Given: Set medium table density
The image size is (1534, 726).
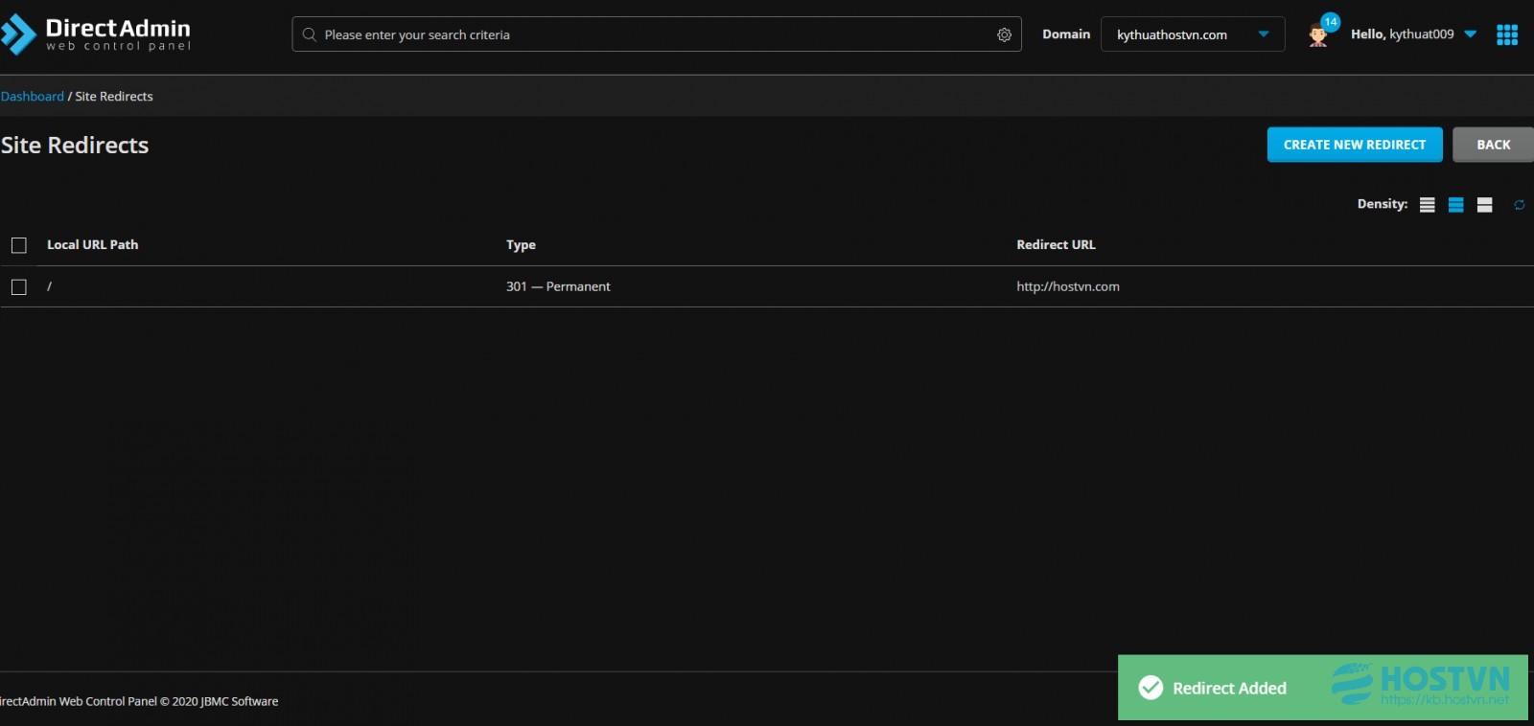Looking at the screenshot, I should (1456, 205).
